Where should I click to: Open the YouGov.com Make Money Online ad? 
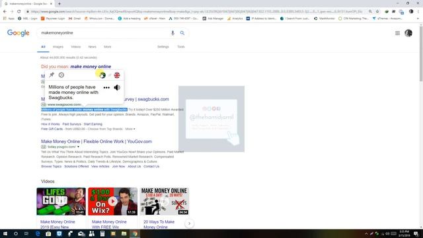96,141
